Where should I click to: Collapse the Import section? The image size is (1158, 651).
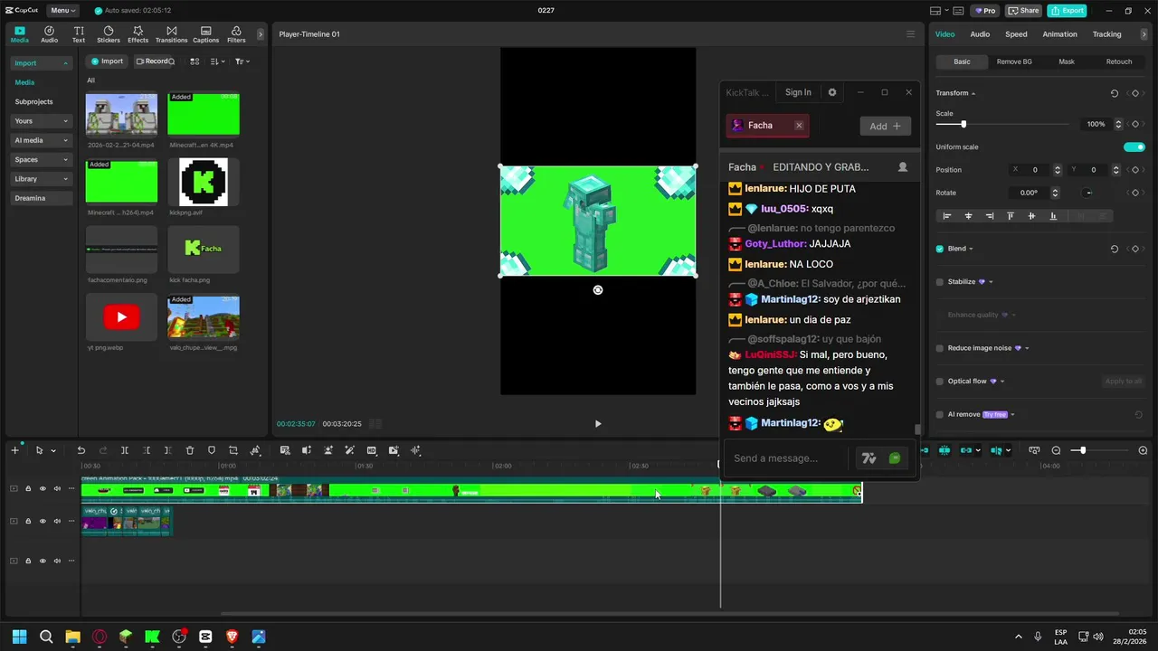pyautogui.click(x=41, y=63)
